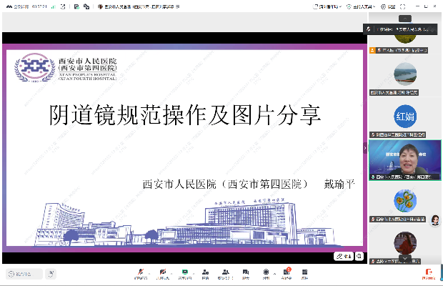
Task: Open the emoji reaction box
Action: tap(24, 274)
